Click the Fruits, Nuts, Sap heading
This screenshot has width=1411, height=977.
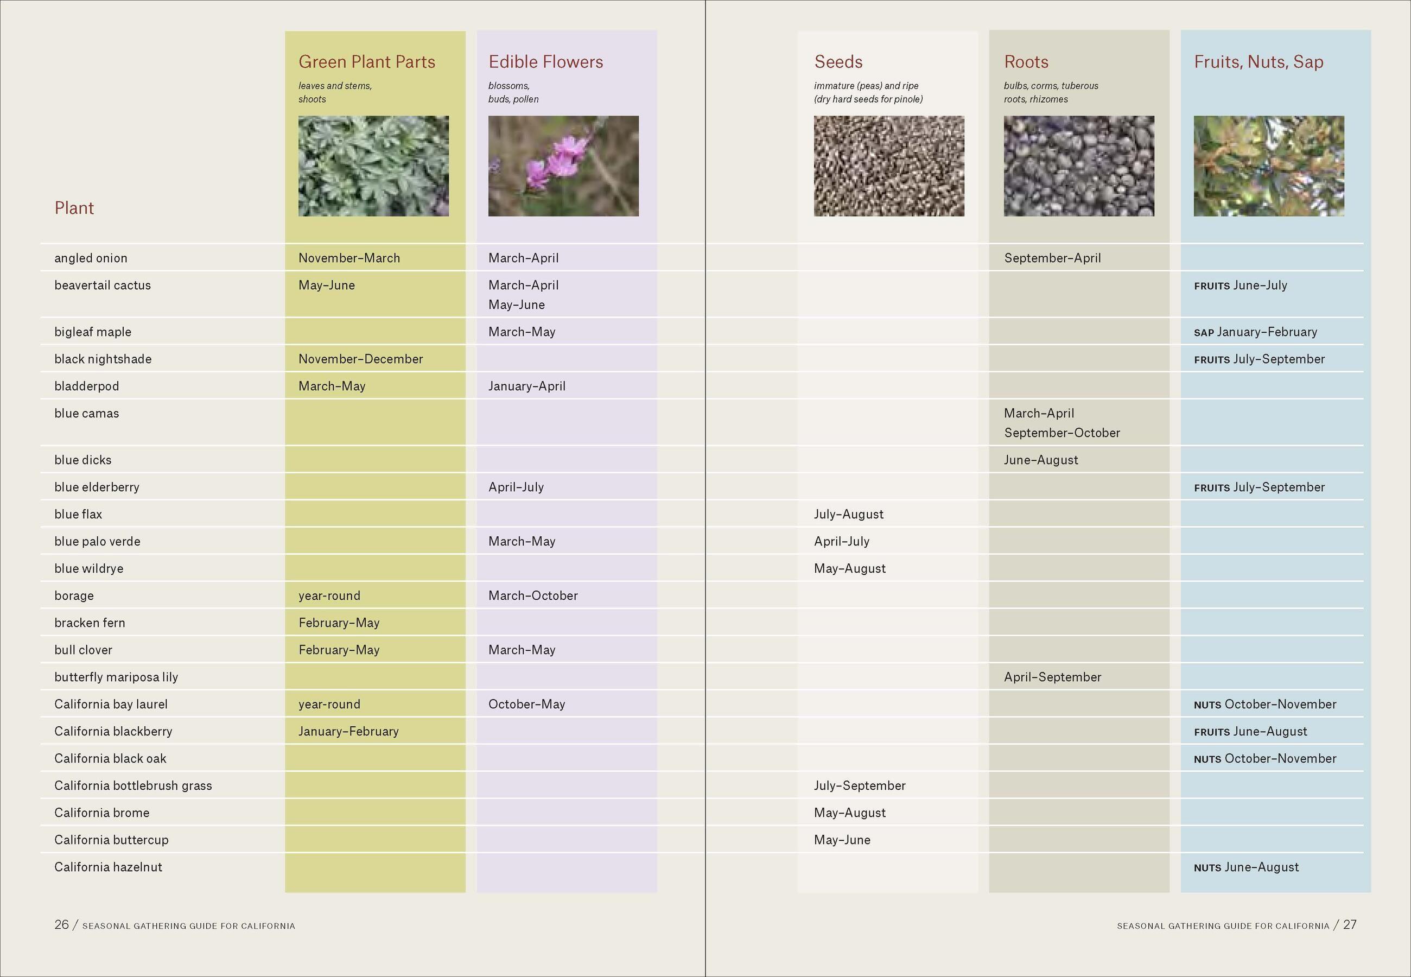(1258, 62)
